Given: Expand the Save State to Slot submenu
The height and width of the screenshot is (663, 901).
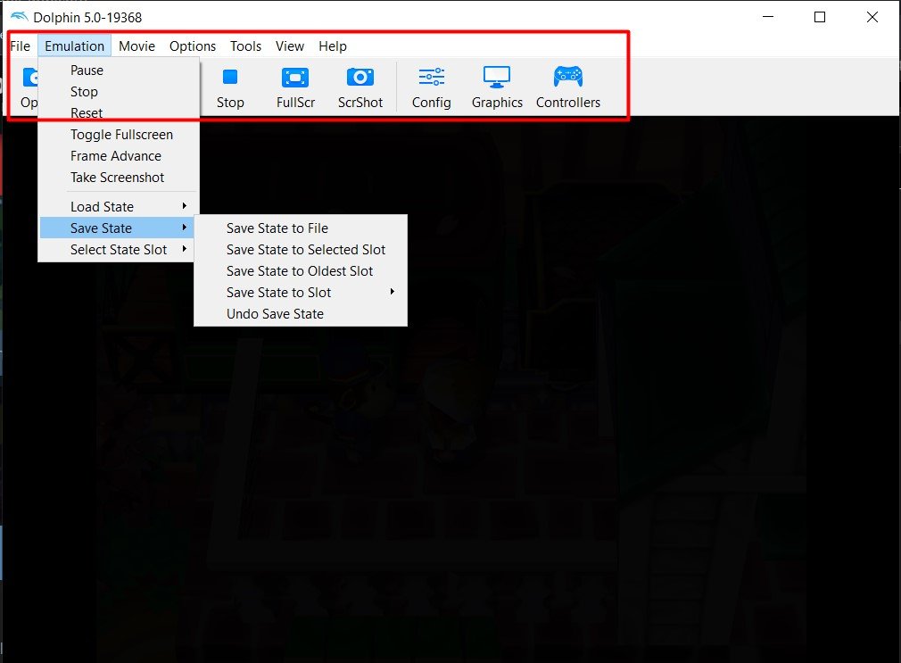Looking at the screenshot, I should [x=301, y=292].
